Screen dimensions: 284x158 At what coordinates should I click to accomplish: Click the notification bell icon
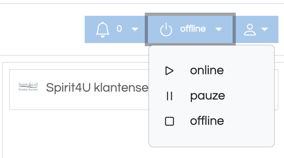pyautogui.click(x=102, y=30)
